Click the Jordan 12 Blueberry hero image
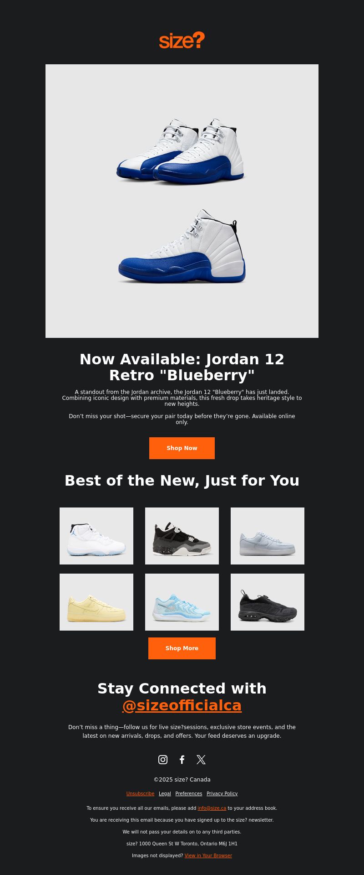Screen dimensions: 364x875 coord(182,201)
